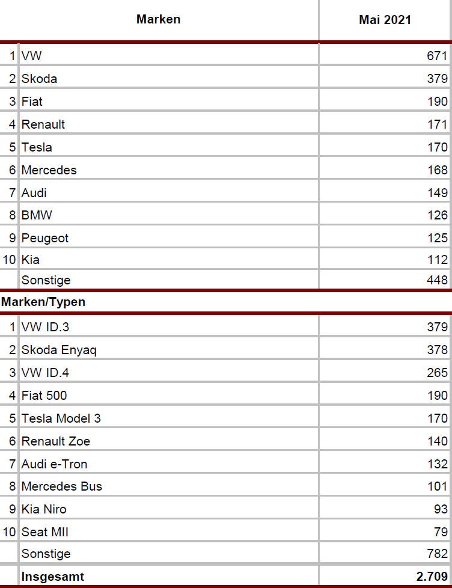Select the Seat MII cell
Screen dimensions: 452x588
pos(169,531)
